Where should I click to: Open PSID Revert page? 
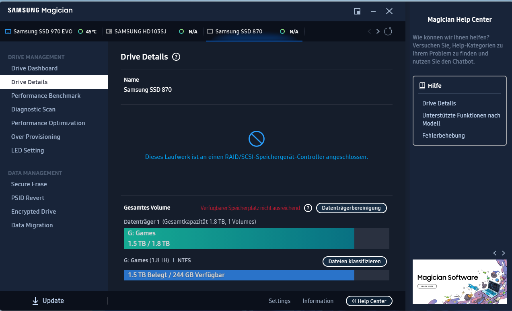(54, 198)
